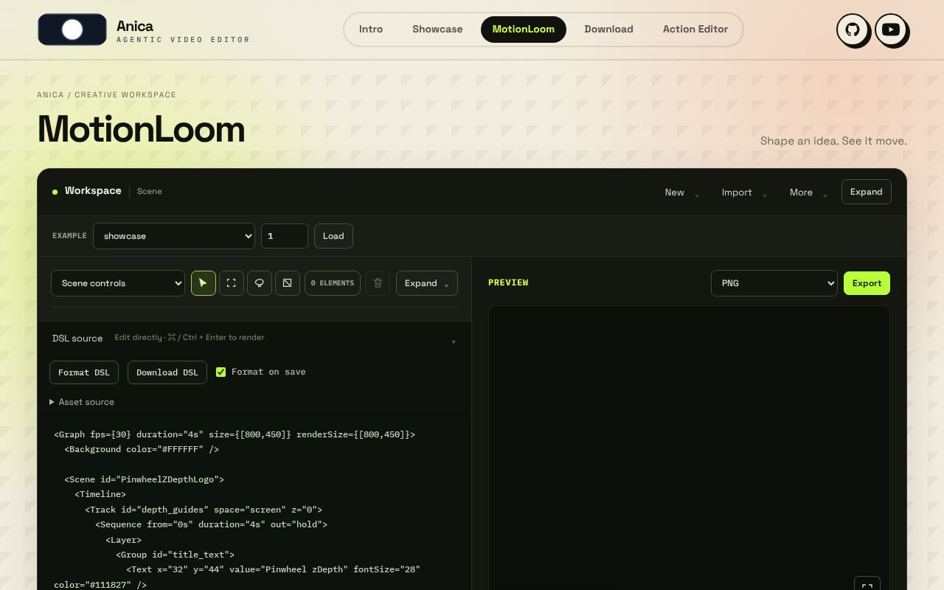The height and width of the screenshot is (590, 944).
Task: Click the example number input field
Action: coord(285,236)
